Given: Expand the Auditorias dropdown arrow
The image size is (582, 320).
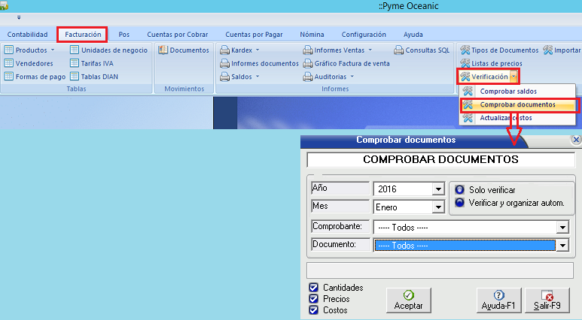Looking at the screenshot, I should pos(352,77).
